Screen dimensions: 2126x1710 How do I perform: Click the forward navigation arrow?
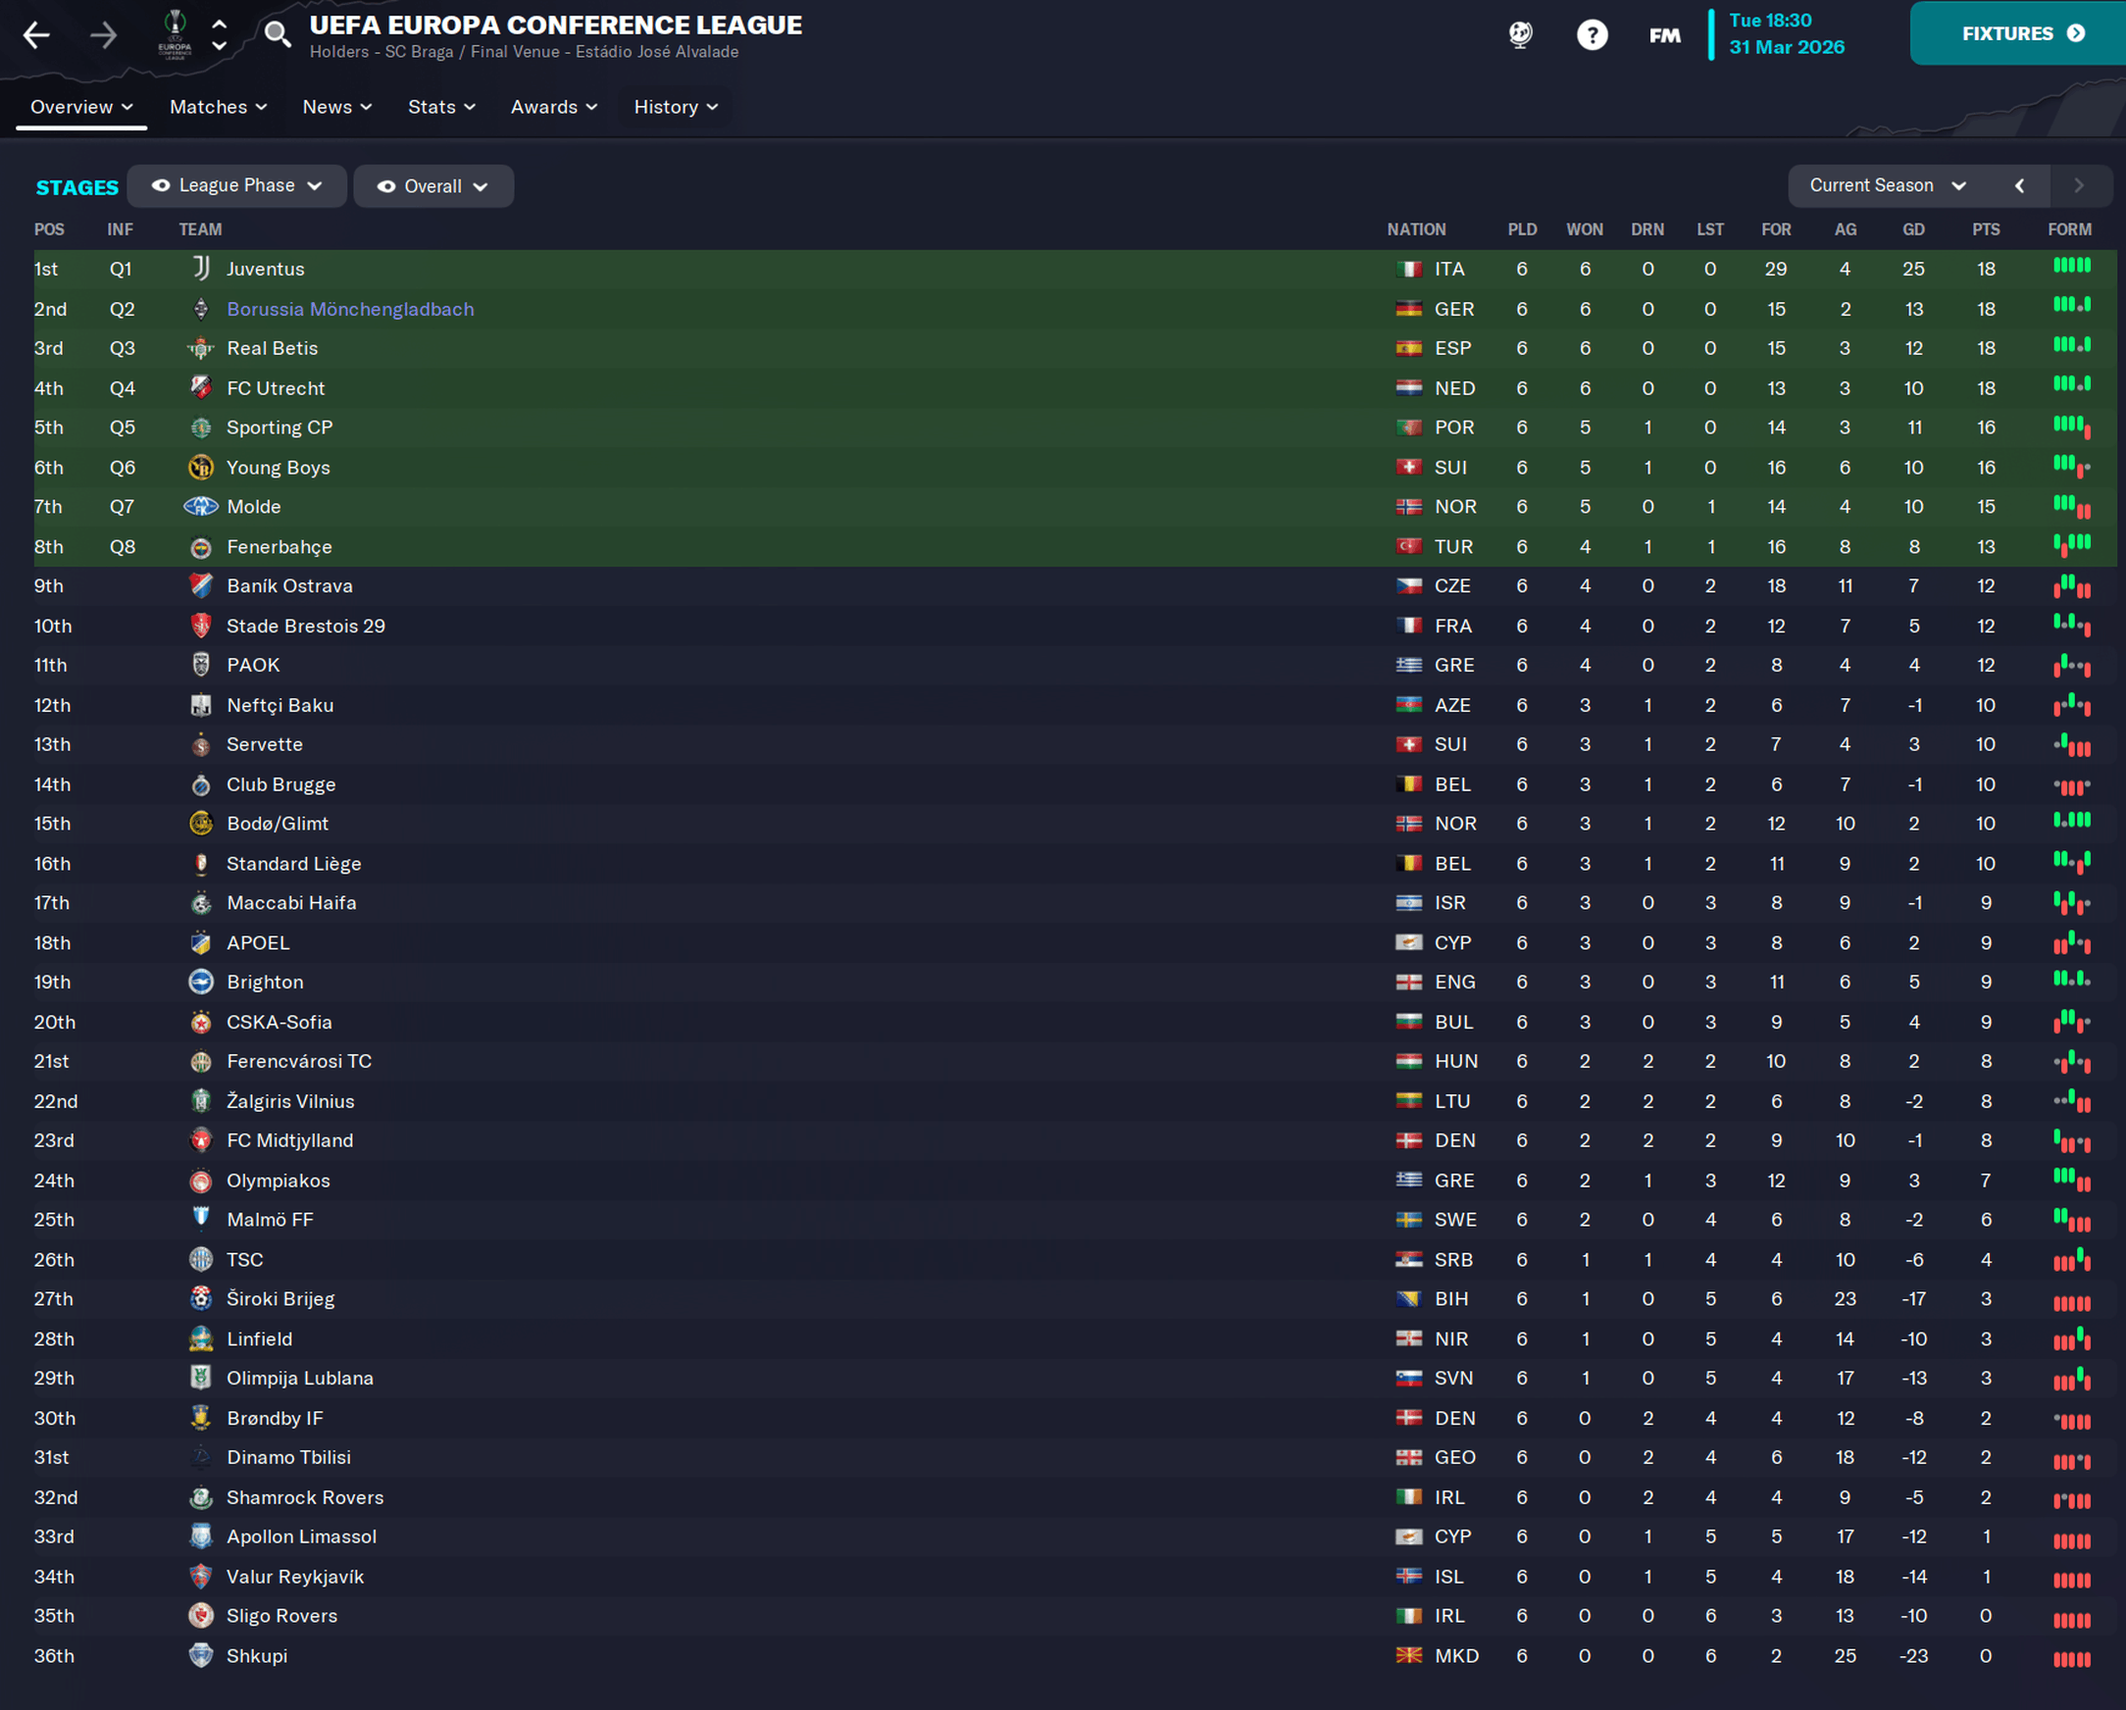tap(104, 35)
